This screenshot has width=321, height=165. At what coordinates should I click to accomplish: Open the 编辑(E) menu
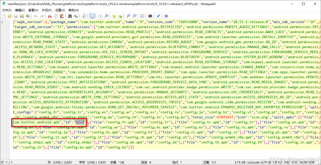coord(20,10)
